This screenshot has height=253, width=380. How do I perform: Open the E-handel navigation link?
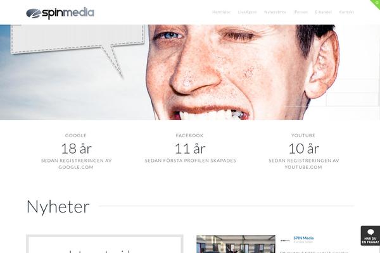(x=323, y=12)
